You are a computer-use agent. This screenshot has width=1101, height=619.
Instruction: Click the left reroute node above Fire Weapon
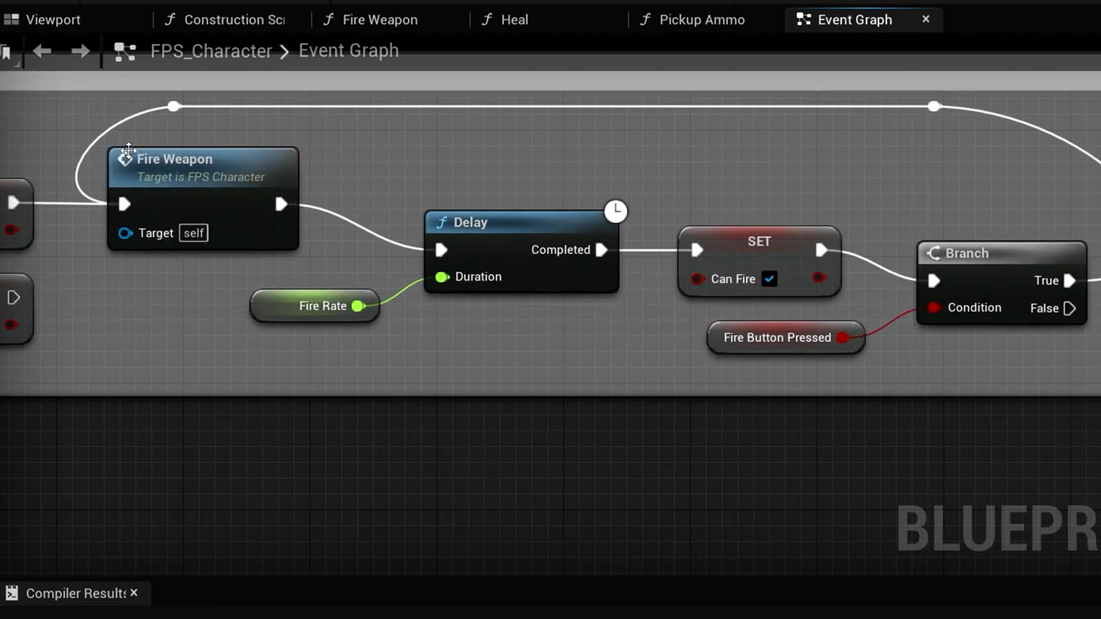[x=174, y=106]
